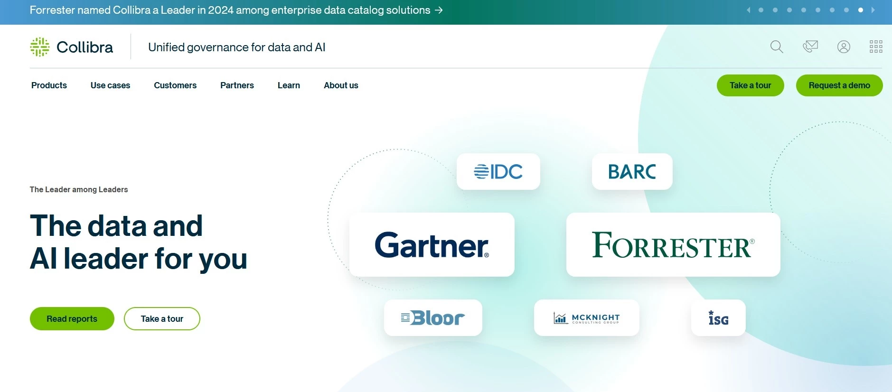
Task: Select the sixth banner carousel dot
Action: [x=832, y=10]
